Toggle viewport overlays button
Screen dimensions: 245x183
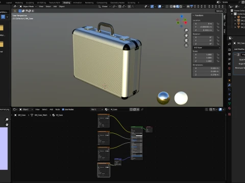[x=160, y=7]
